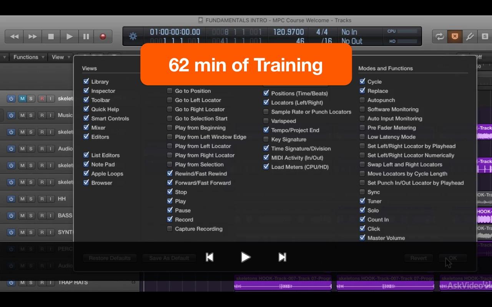Enable the Key Signature checkbox
This screenshot has height=307, width=492.
click(x=266, y=139)
